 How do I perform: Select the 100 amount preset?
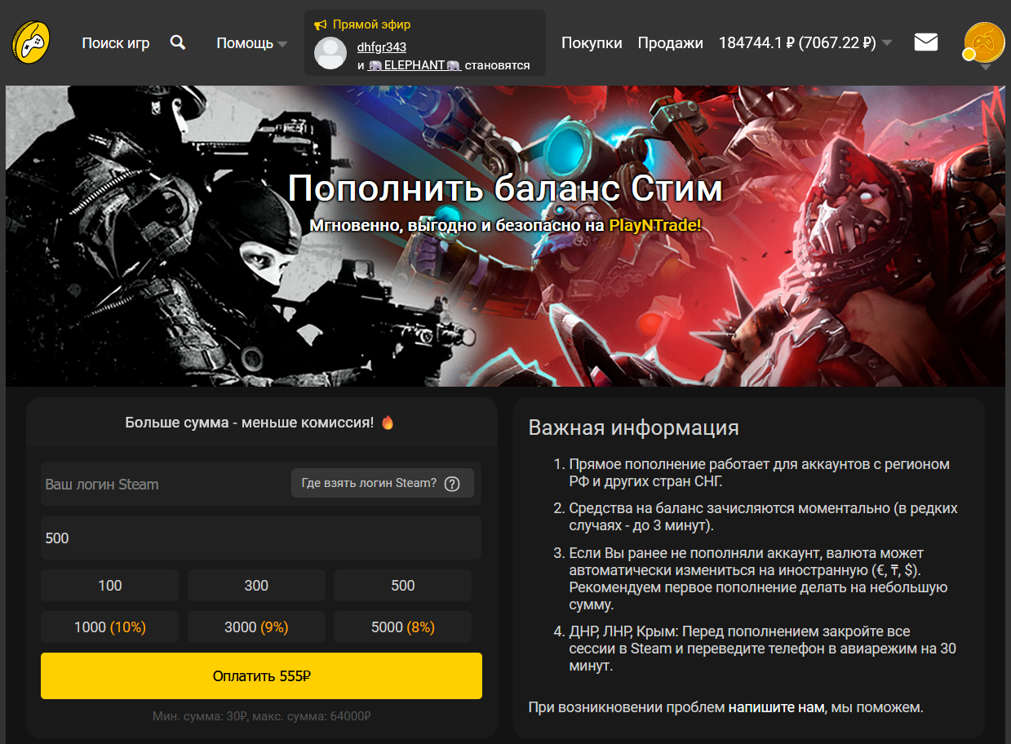109,586
